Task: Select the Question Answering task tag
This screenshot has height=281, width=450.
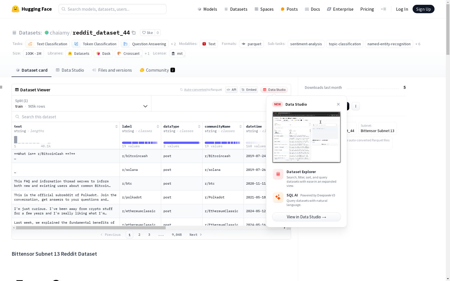Action: tap(145, 44)
